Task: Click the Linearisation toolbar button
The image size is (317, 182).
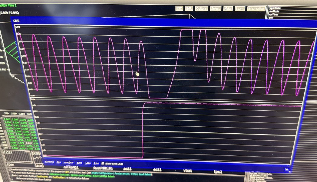Action: click(256, 8)
